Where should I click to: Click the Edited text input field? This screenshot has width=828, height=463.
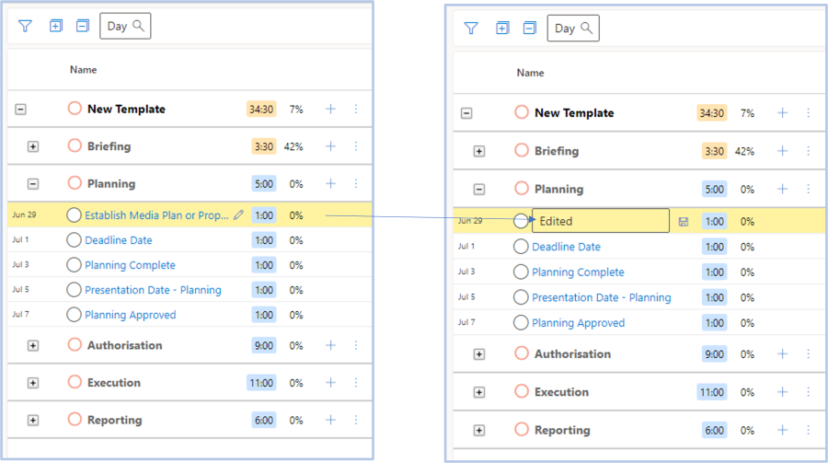(x=600, y=221)
